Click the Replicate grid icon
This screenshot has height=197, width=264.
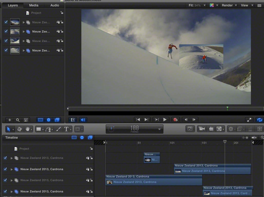coord(260,129)
